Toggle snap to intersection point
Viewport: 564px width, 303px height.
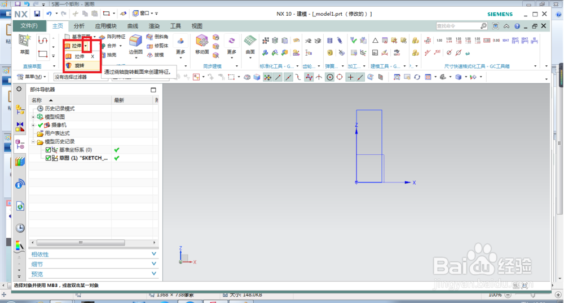(x=319, y=77)
